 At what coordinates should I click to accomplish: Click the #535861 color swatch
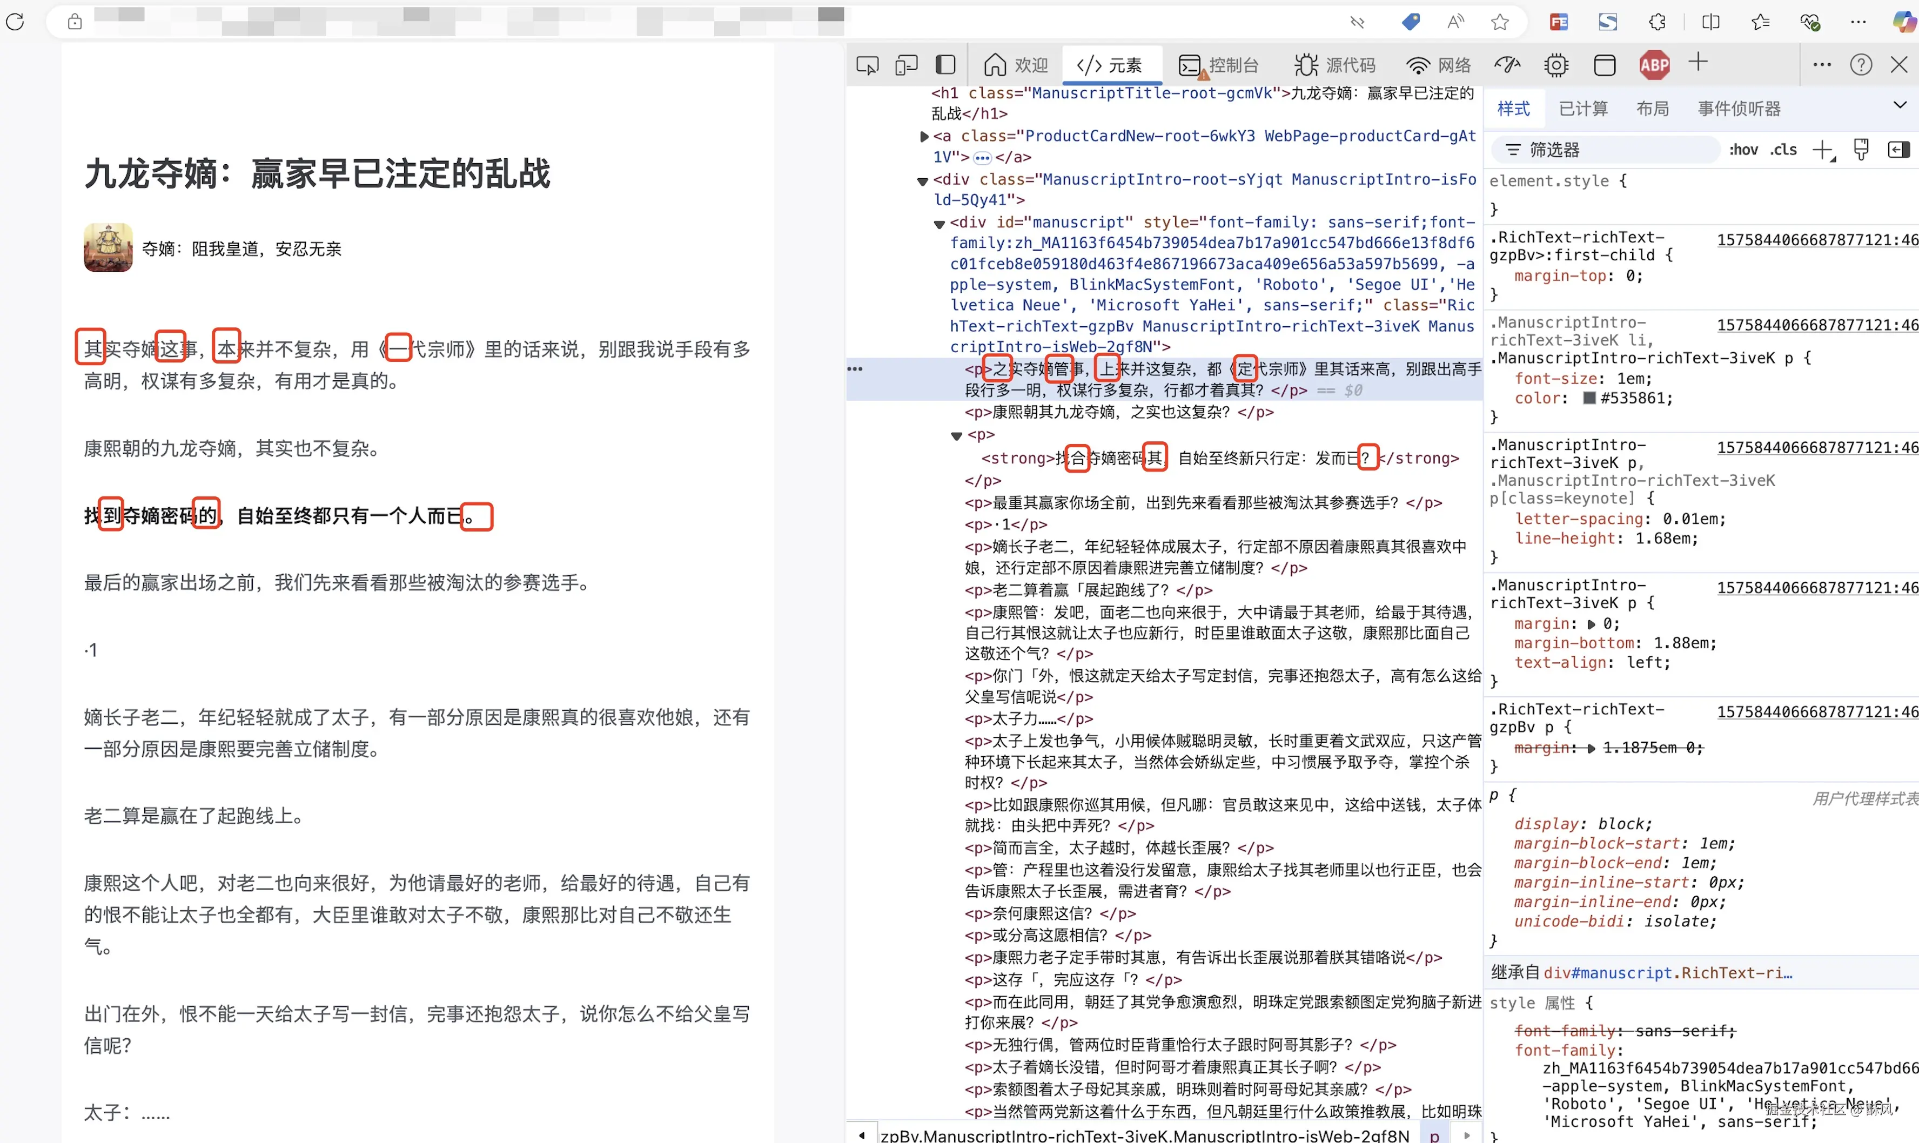1590,398
